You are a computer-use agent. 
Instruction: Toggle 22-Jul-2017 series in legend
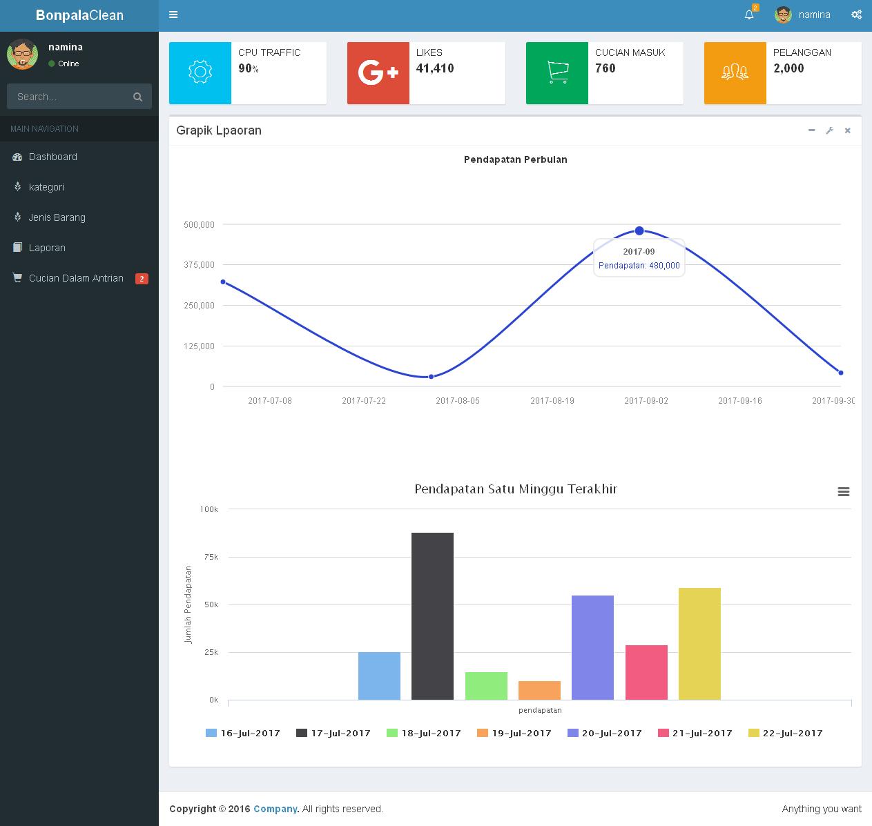click(x=786, y=733)
